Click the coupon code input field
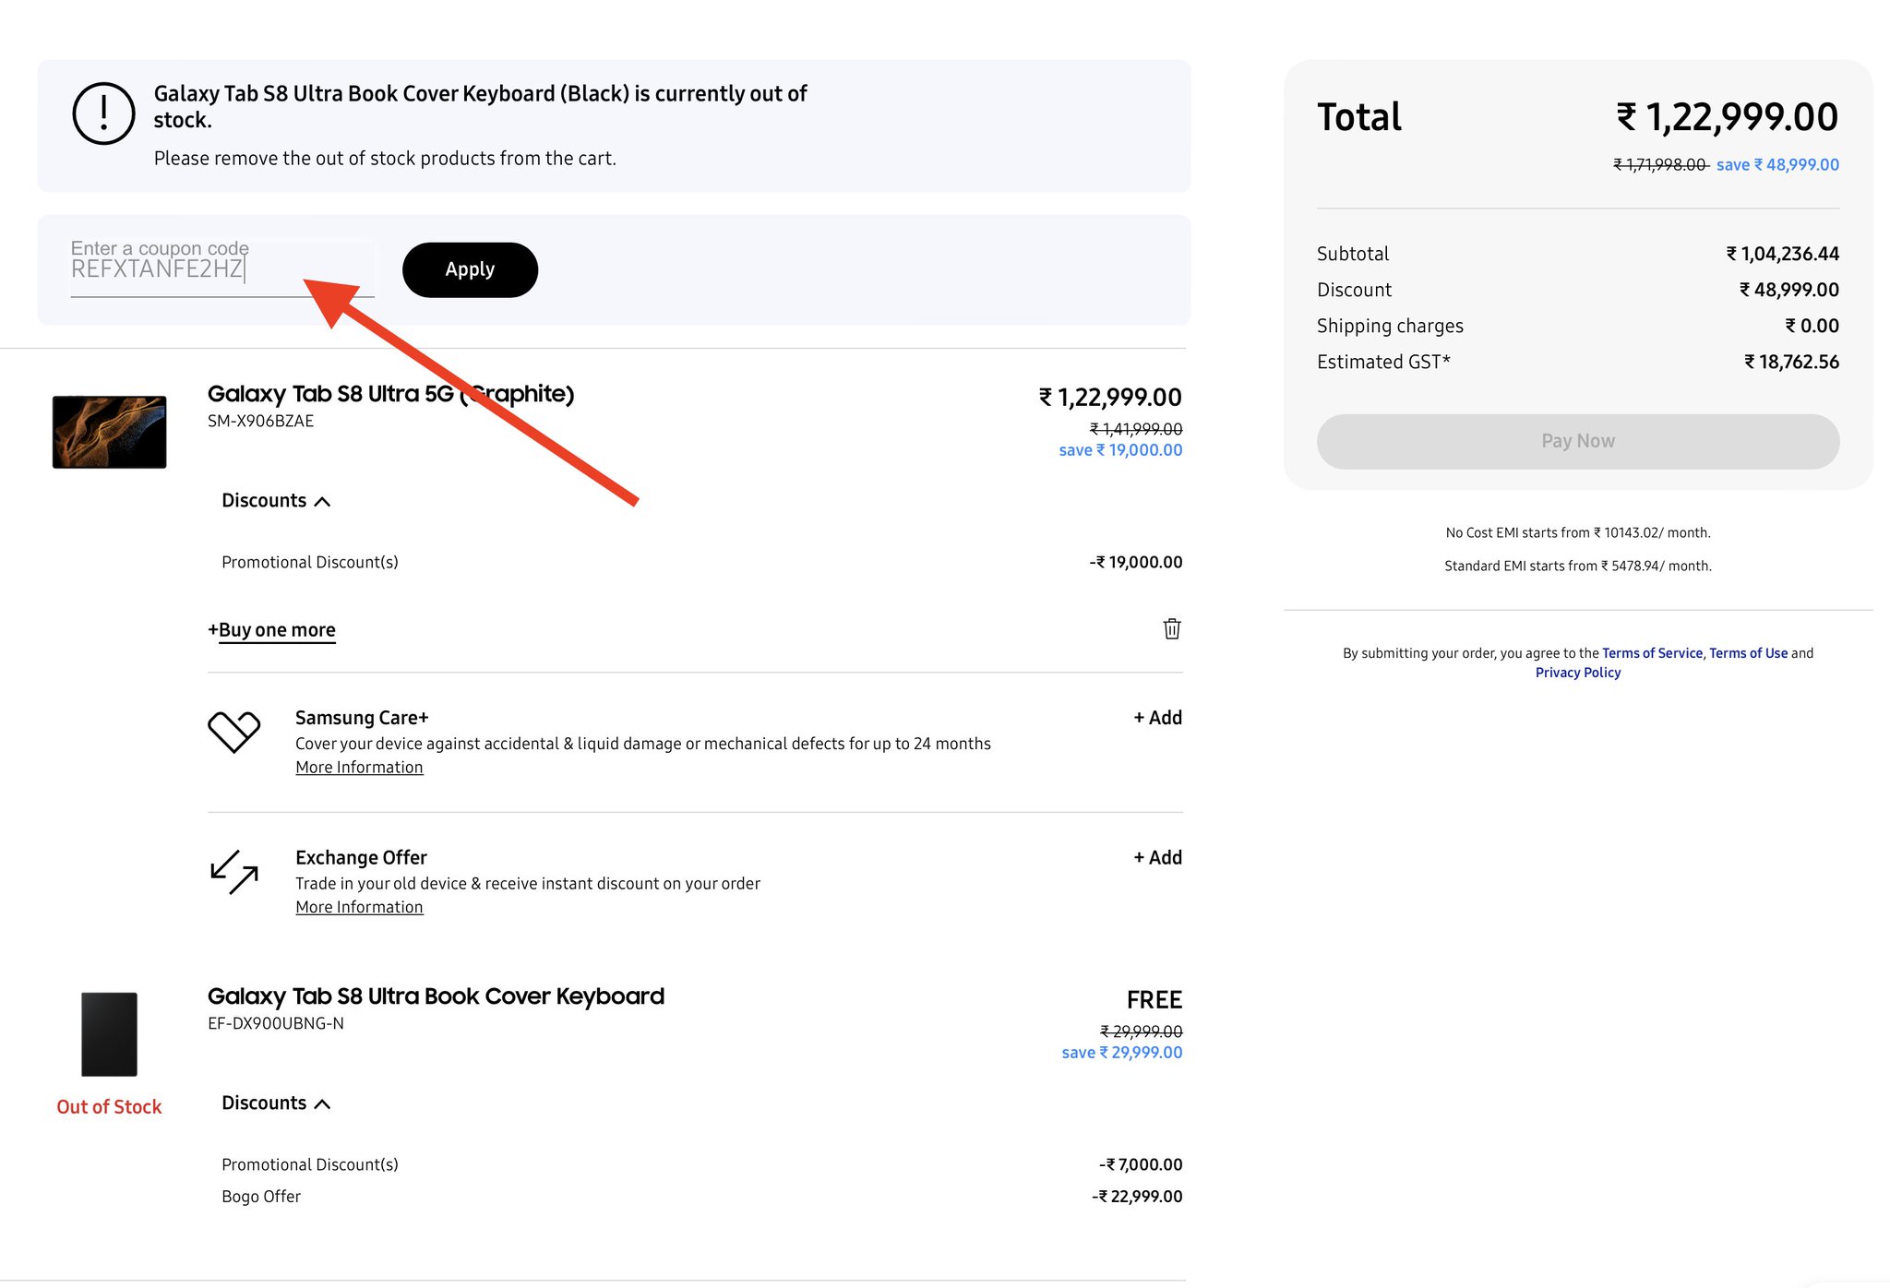The height and width of the screenshot is (1288, 1890). coord(222,268)
